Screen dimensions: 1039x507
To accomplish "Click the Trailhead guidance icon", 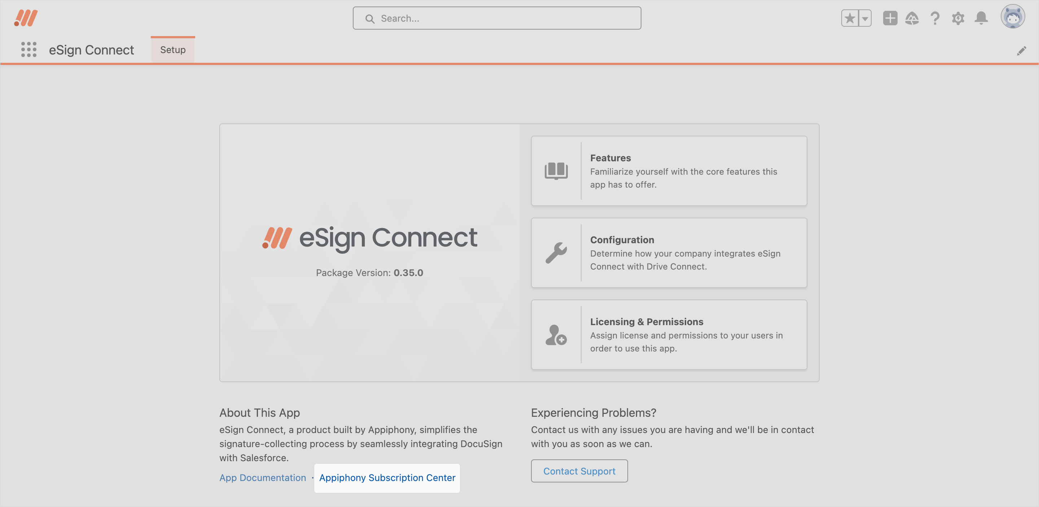I will click(x=912, y=18).
